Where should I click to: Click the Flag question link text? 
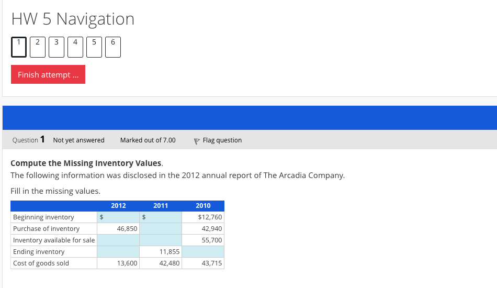[222, 140]
